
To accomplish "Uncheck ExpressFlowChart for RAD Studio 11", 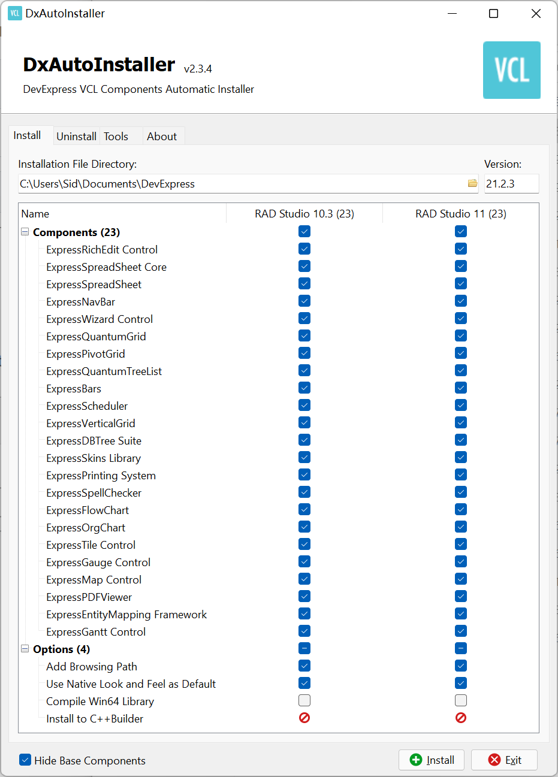I will 461,509.
